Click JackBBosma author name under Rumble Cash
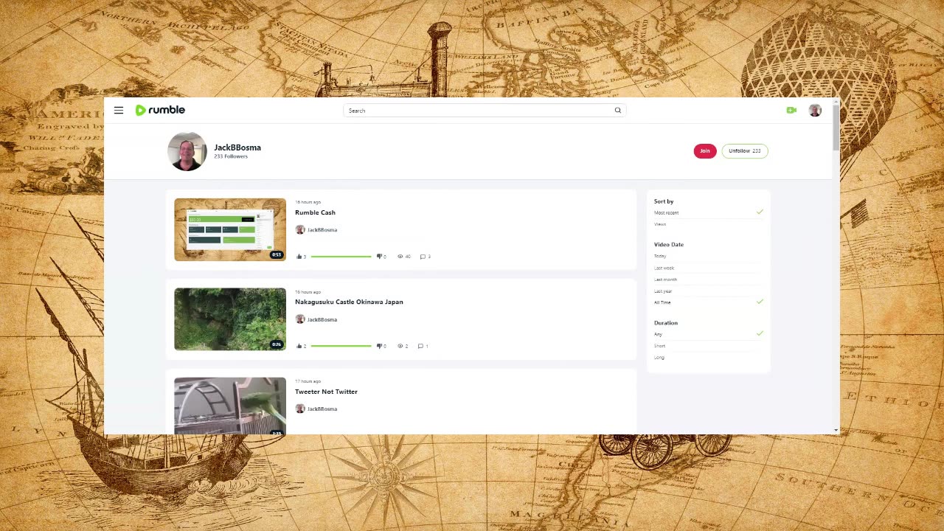Screen dimensions: 944x531 tap(322, 230)
